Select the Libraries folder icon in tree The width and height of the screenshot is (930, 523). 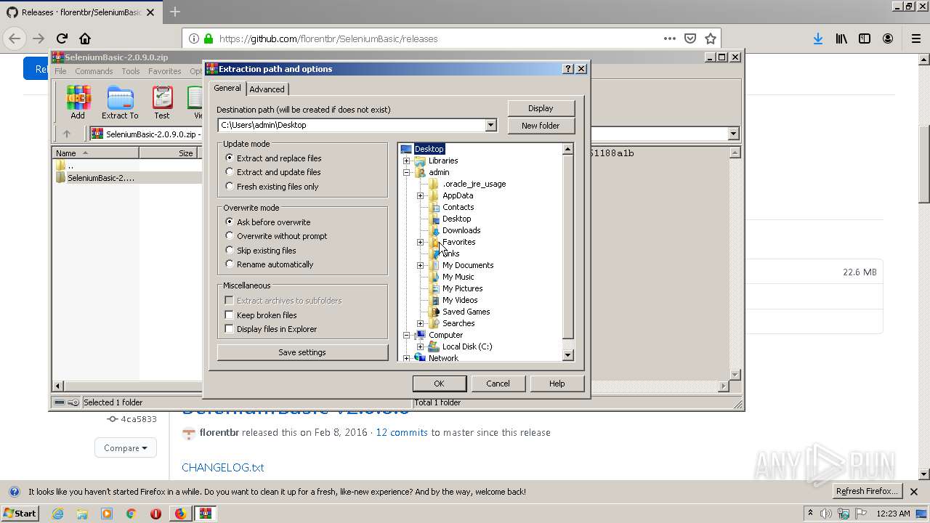(420, 161)
